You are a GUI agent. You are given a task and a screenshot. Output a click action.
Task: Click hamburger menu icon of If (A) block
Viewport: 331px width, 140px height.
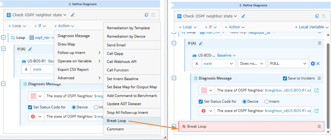pos(320,43)
